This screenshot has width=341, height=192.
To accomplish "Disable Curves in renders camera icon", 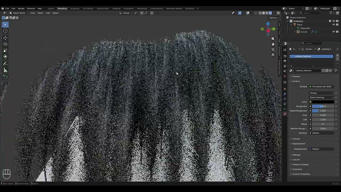I will click(x=337, y=32).
